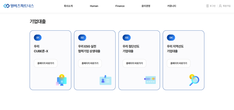Open the Human menu
This screenshot has width=234, height=110.
point(94,6)
